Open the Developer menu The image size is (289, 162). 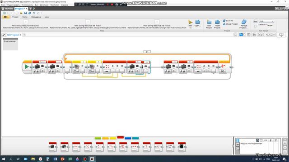(x=44, y=5)
